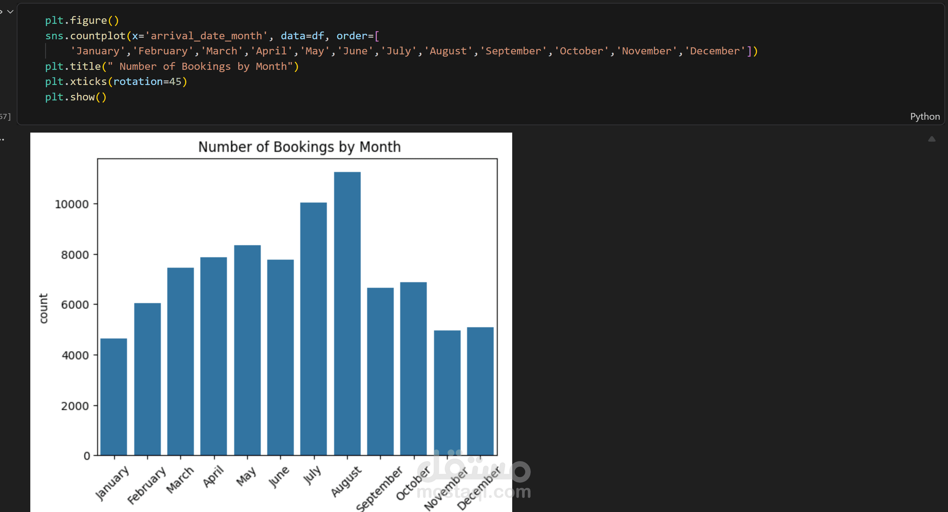Image resolution: width=948 pixels, height=512 pixels.
Task: Click the Python cell language mode label
Action: [924, 117]
